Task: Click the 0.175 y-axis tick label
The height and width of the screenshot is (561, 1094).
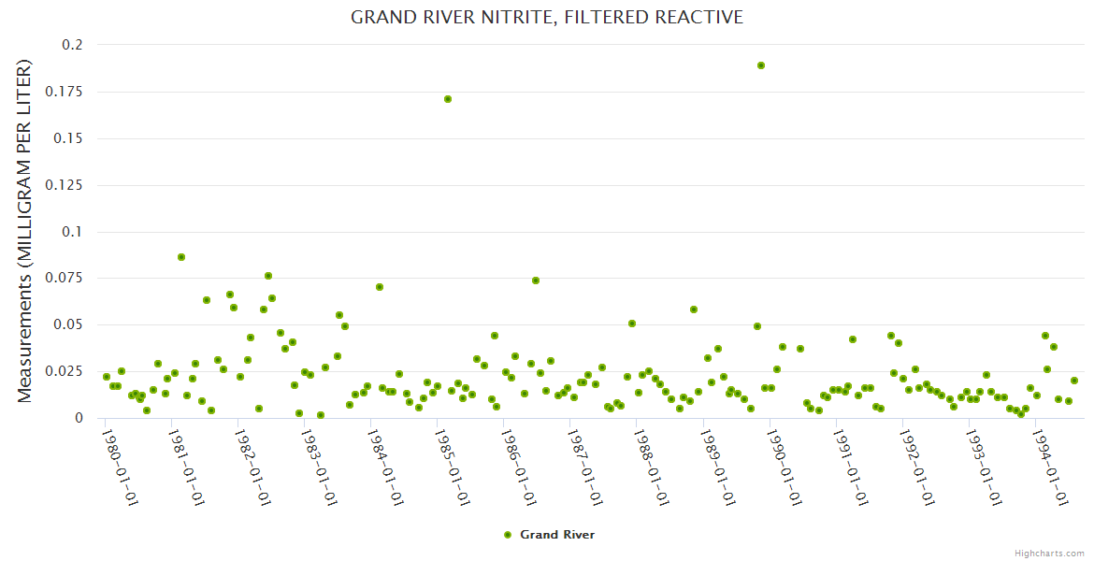Action: (x=65, y=92)
